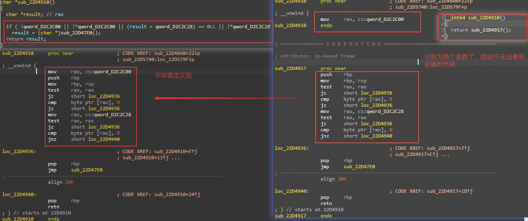The height and width of the screenshot is (221, 528).
Task: Click 'sub_22D4910 endp' in right listing
Action: (303, 25)
